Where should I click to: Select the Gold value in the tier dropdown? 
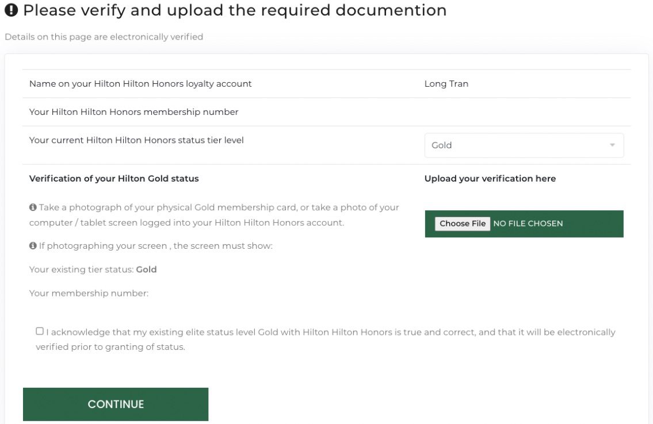pos(441,145)
